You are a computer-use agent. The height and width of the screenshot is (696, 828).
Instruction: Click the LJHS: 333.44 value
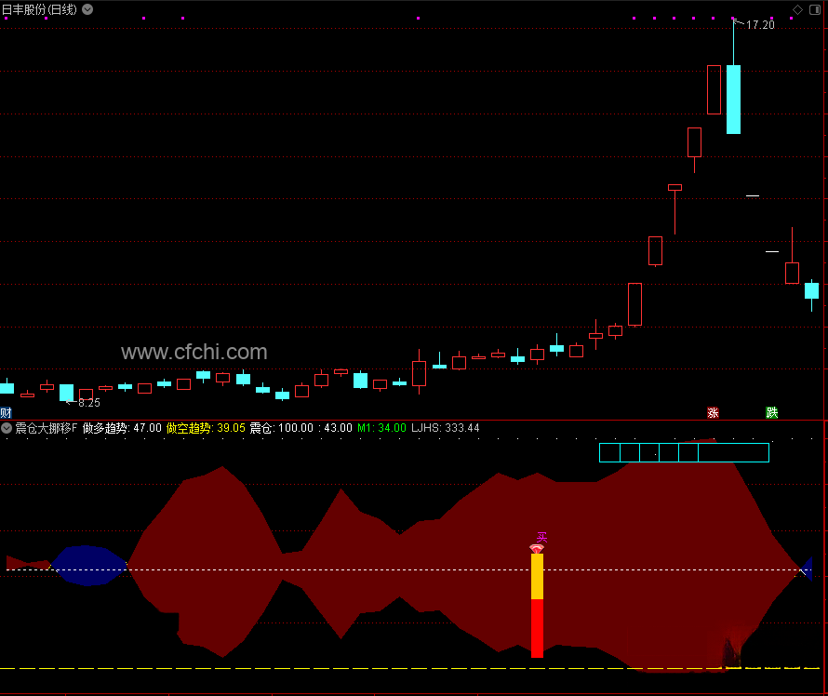[445, 428]
